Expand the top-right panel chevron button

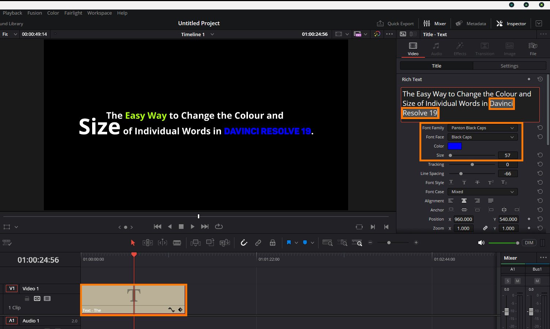coord(539,23)
